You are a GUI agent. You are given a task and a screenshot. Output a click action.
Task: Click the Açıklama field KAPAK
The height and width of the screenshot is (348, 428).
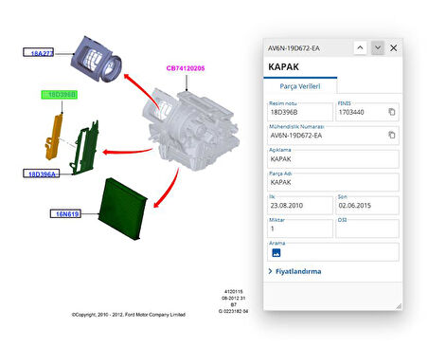click(333, 158)
